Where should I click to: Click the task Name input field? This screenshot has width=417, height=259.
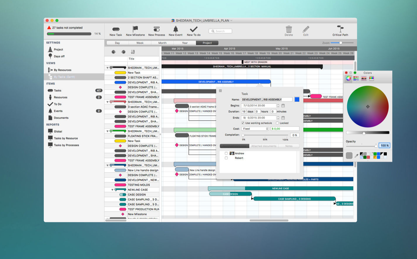(267, 100)
